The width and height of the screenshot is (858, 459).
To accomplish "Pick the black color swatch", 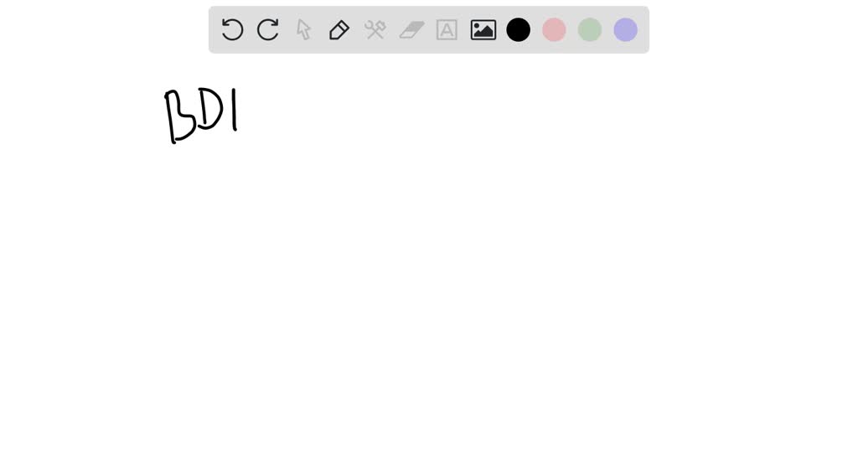I will tap(518, 29).
